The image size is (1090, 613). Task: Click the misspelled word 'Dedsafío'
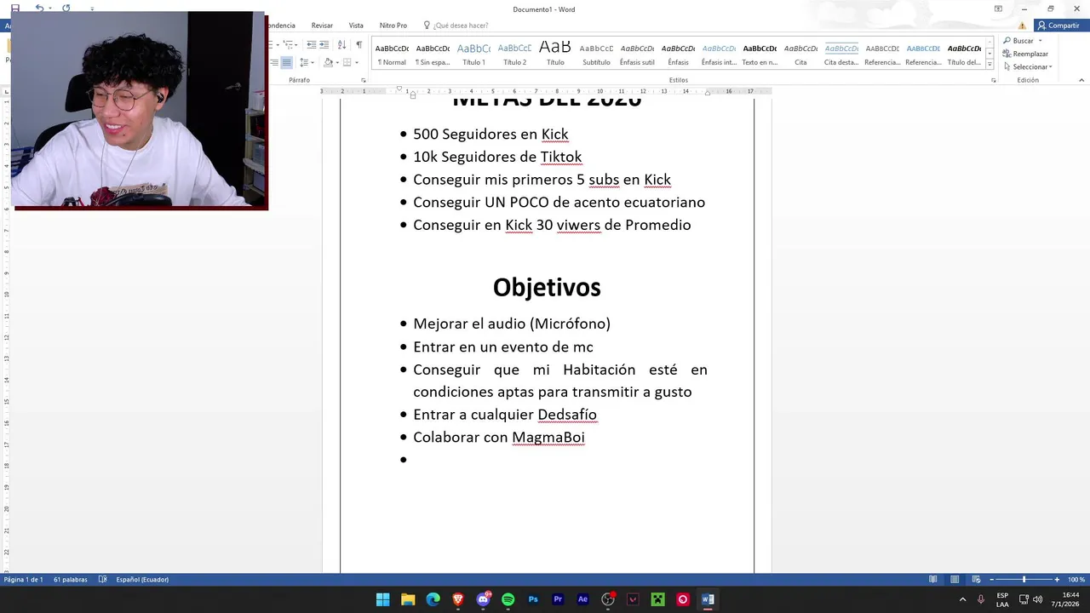click(567, 415)
